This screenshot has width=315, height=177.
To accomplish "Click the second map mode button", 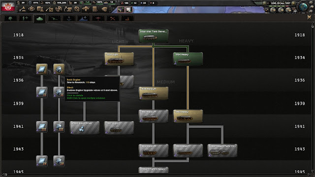I will tap(281, 10).
